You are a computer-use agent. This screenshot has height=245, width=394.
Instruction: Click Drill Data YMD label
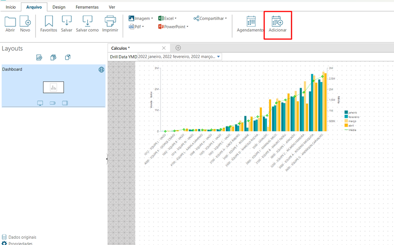pos(123,57)
